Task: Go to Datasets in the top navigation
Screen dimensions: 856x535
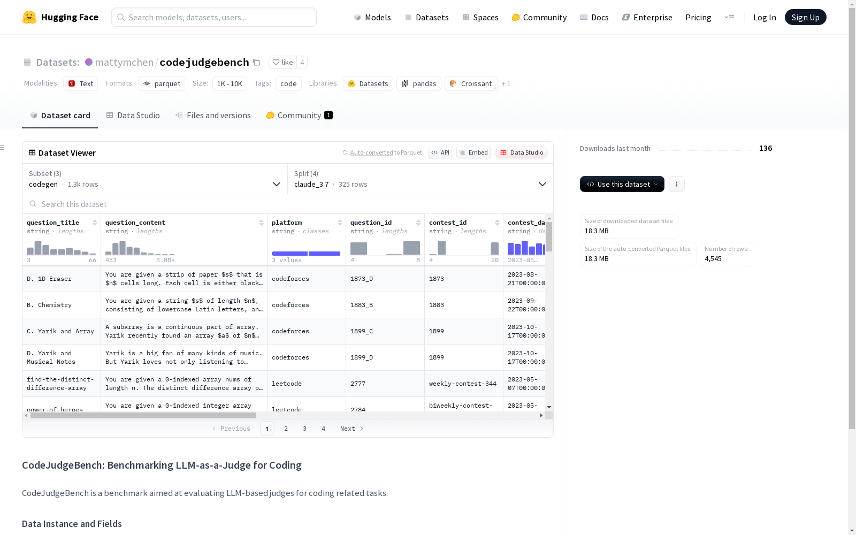Action: pos(427,17)
